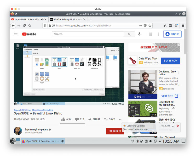
Task: Open the page actions three-dot menu in address bar
Action: pyautogui.click(x=140, y=26)
